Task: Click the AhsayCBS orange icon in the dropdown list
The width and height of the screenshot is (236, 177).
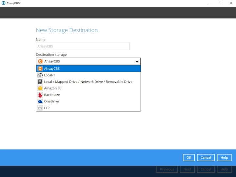Action: pos(40,68)
